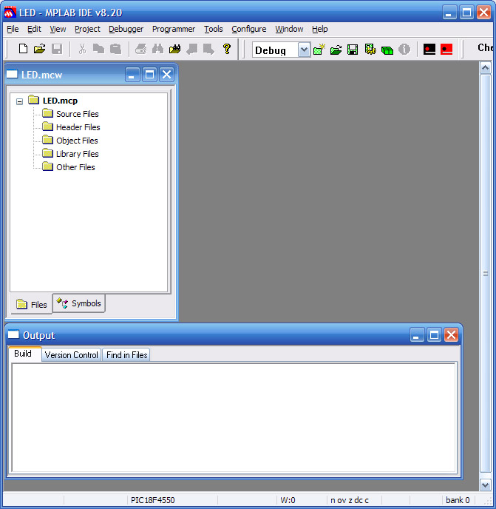496x509 pixels.
Task: Click the red square icon with black dot
Action: (x=446, y=50)
